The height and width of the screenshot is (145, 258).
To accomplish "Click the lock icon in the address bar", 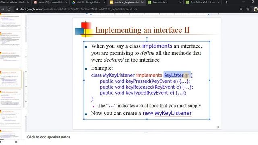I will 17,9.
